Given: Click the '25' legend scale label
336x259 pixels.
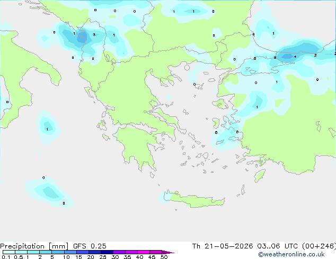Looking at the screenshot, I should pos(103,257).
